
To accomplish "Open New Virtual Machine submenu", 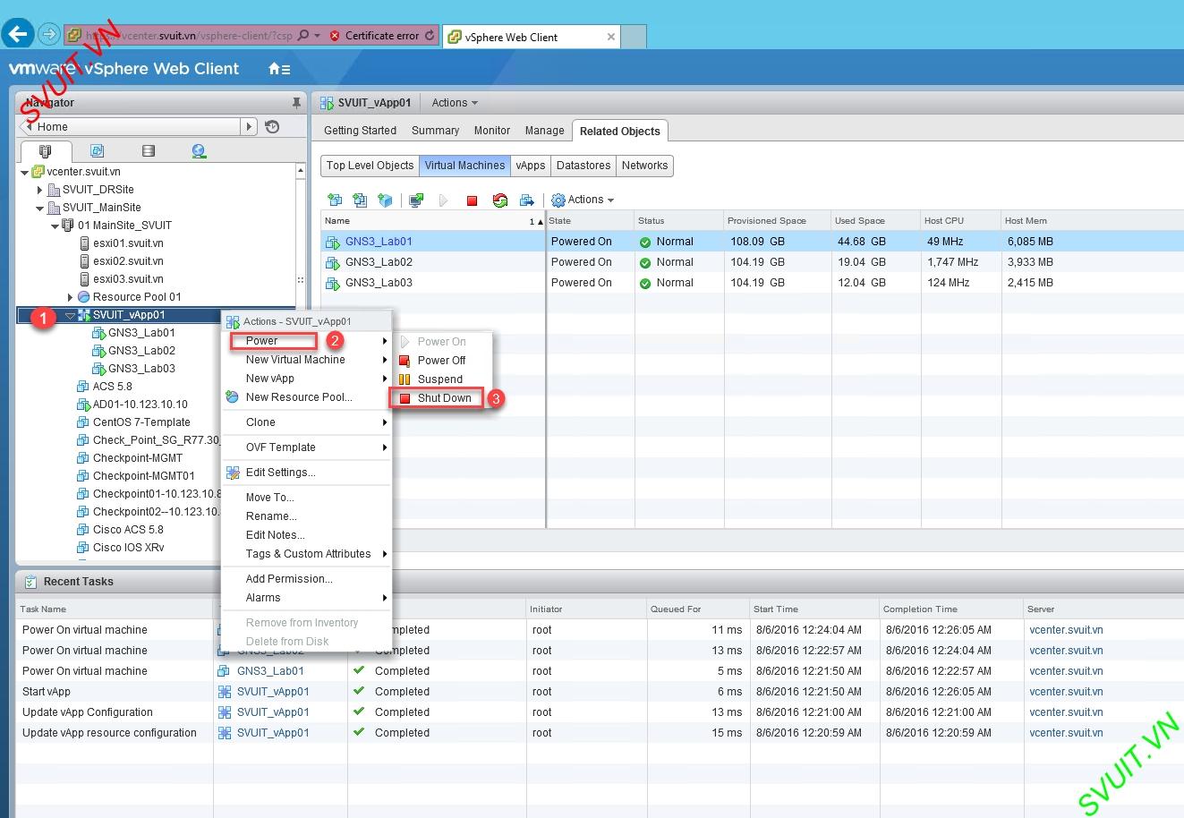I will point(307,360).
